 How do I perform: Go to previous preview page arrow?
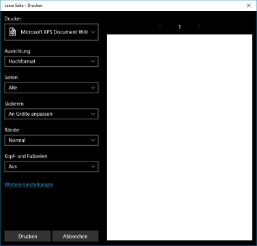coord(160,27)
